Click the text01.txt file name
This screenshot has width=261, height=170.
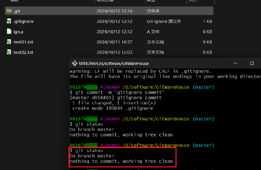23,42
